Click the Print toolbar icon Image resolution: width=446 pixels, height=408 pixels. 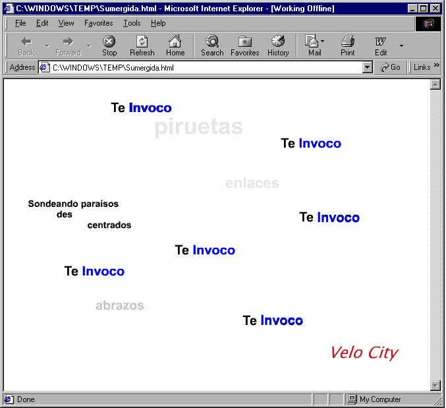tap(348, 45)
